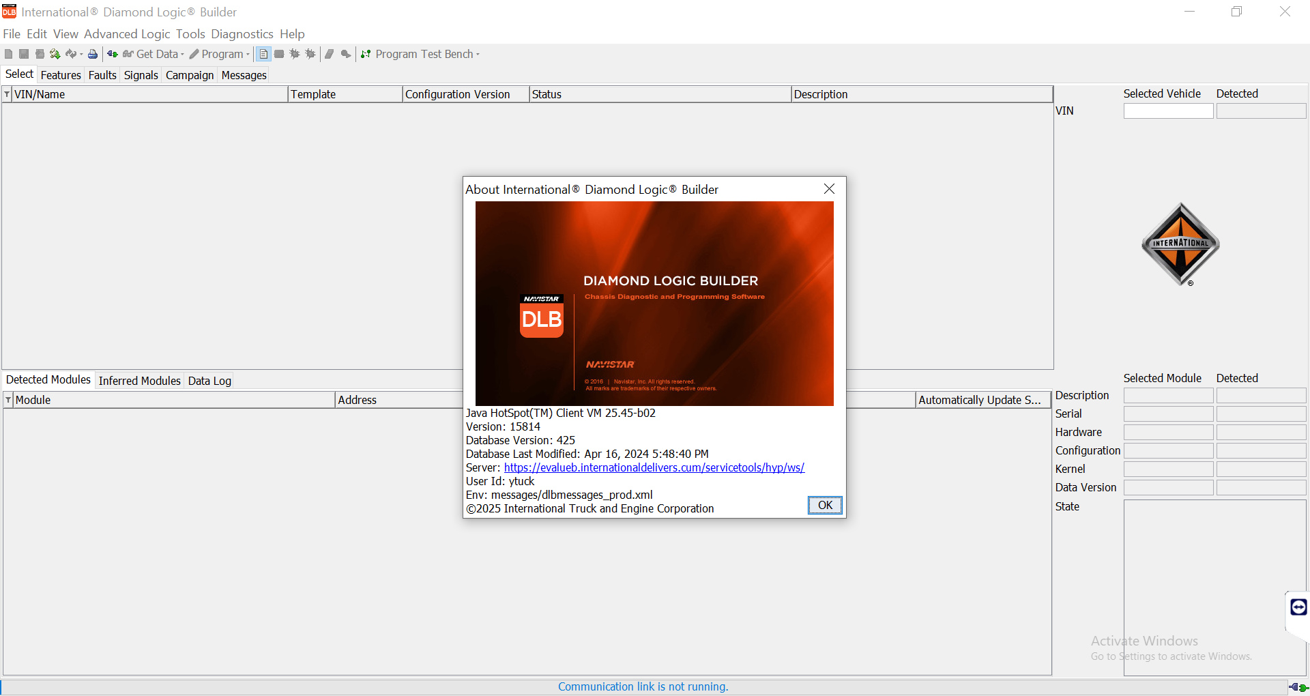Viewport: 1310px width, 696px height.
Task: Open the Diagnostics menu
Action: click(242, 34)
